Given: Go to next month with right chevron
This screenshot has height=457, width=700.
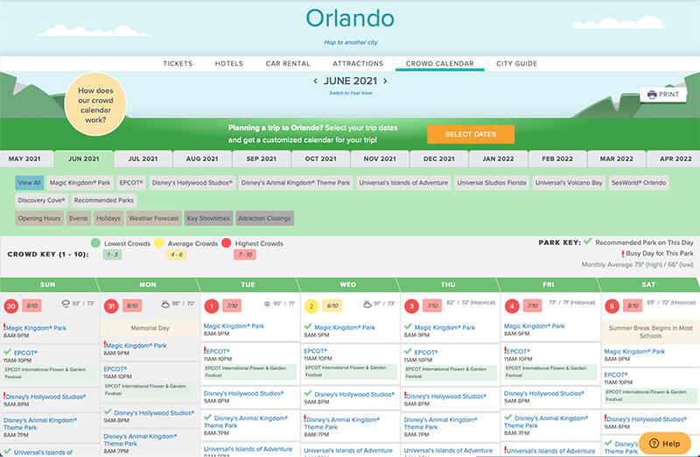Looking at the screenshot, I should 385,81.
